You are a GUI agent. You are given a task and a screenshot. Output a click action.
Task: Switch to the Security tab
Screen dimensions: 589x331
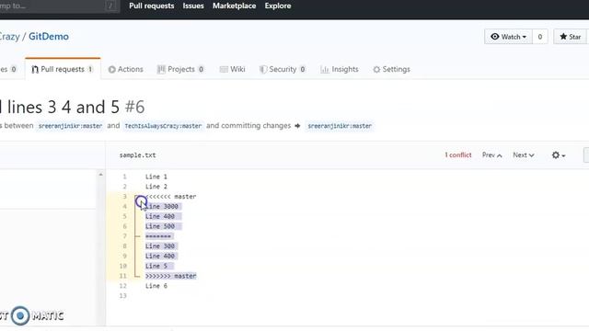point(283,69)
